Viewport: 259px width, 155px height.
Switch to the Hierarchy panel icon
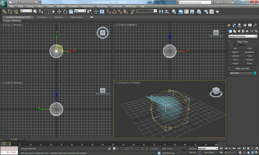tap(239, 25)
